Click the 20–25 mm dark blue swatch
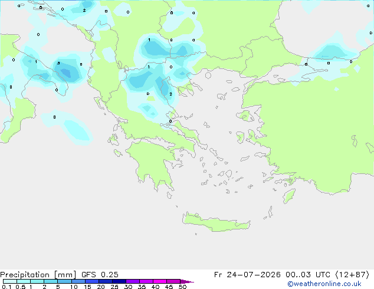The image size is (374, 289). click(x=105, y=281)
